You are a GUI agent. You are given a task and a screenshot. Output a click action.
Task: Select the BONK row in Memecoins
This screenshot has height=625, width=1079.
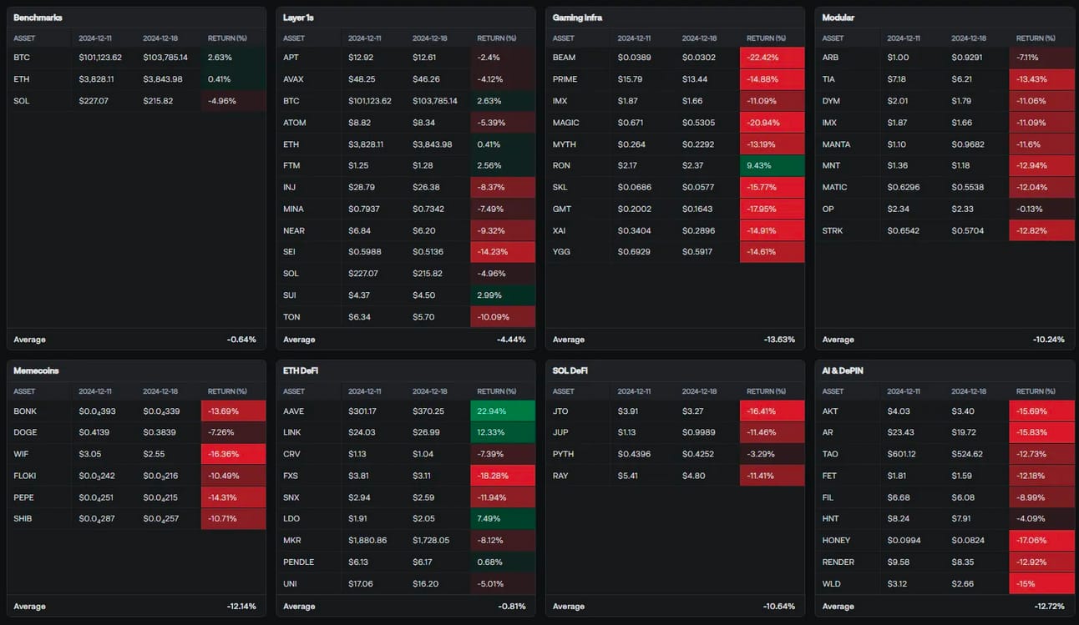pos(136,411)
